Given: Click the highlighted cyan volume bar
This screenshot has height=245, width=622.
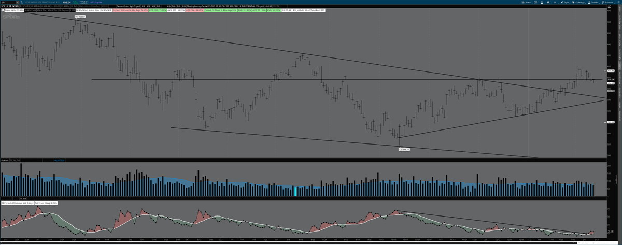Looking at the screenshot, I should coord(295,191).
